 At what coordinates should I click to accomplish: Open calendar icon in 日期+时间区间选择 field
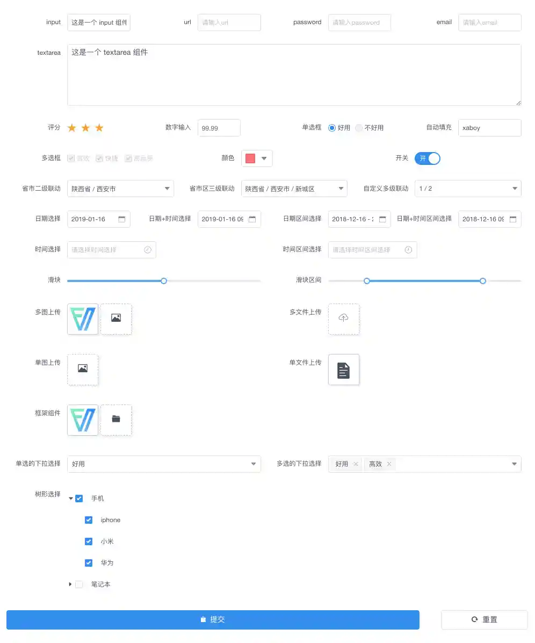514,219
